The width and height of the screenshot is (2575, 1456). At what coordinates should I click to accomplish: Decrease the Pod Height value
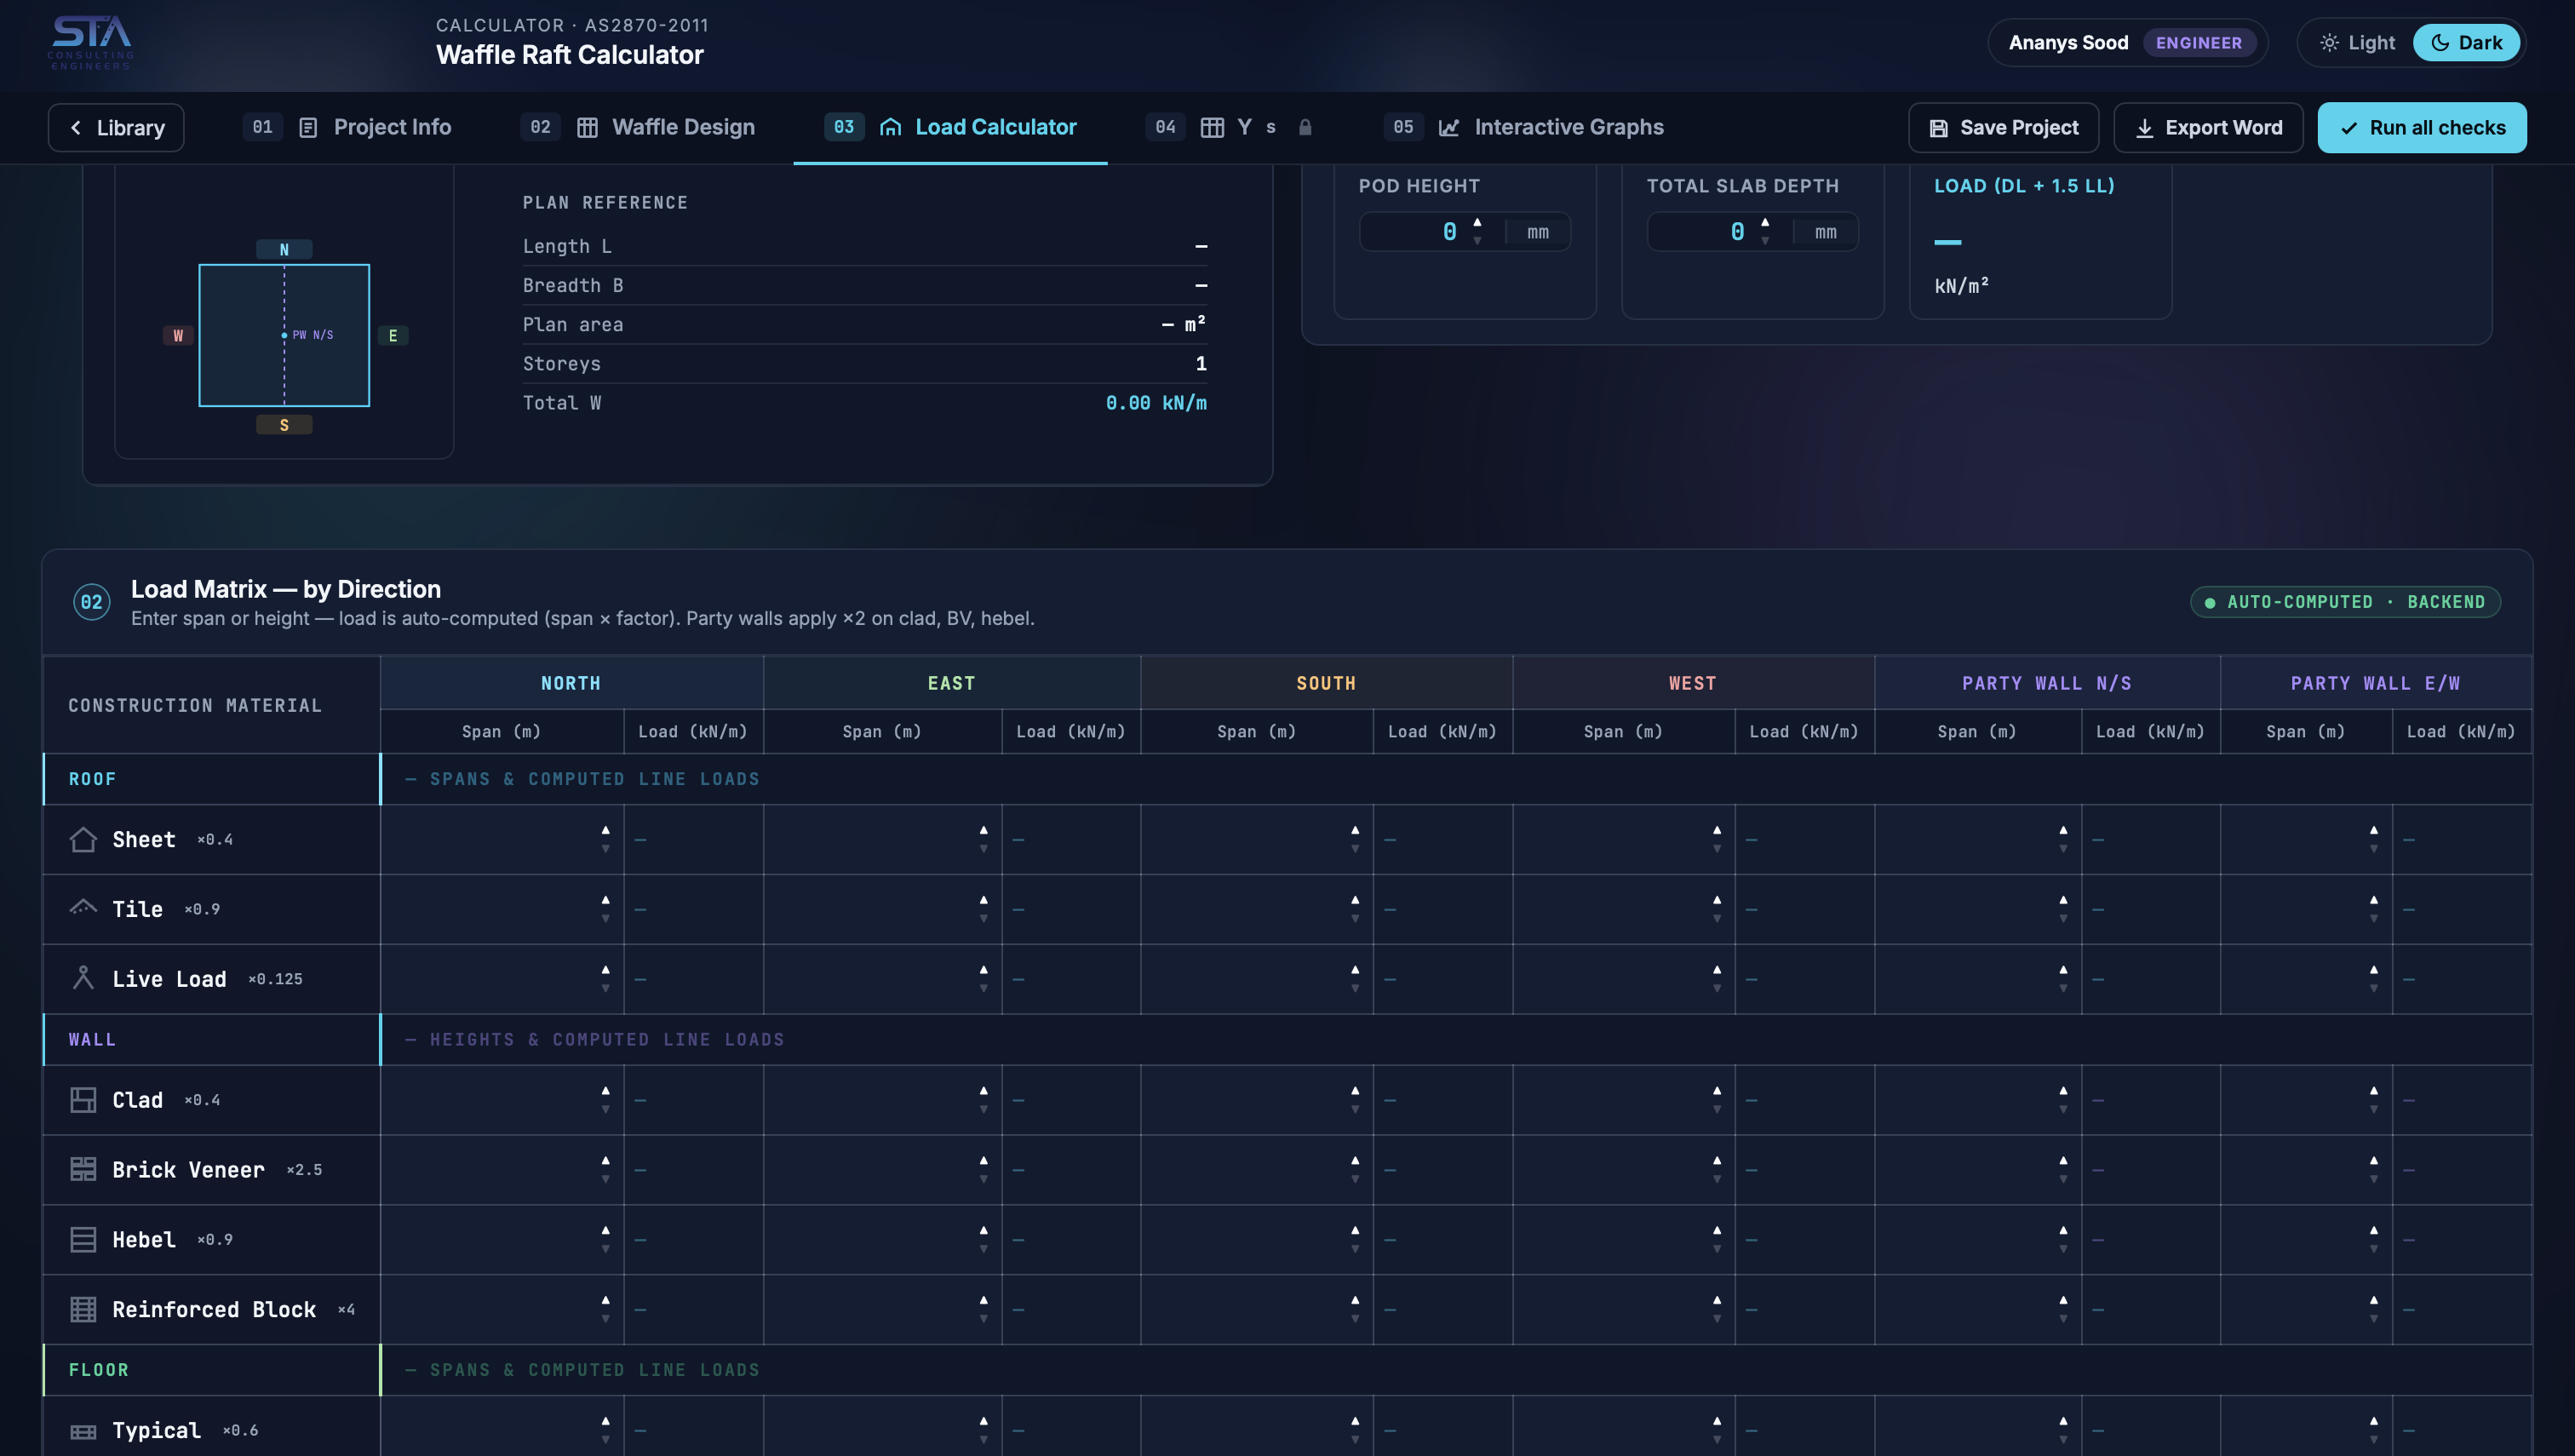1477,241
